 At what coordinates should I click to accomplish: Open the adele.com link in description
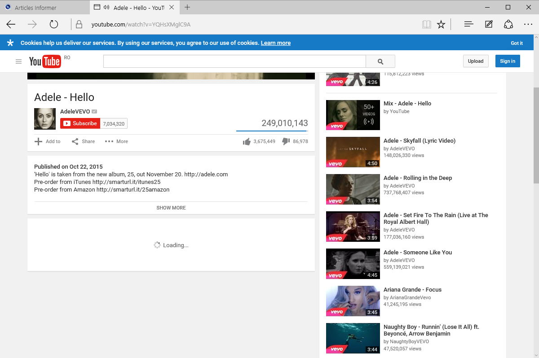(x=206, y=175)
